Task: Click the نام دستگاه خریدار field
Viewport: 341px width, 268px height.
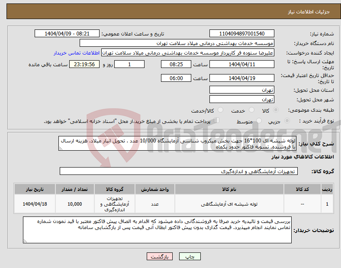Action: tap(177, 43)
